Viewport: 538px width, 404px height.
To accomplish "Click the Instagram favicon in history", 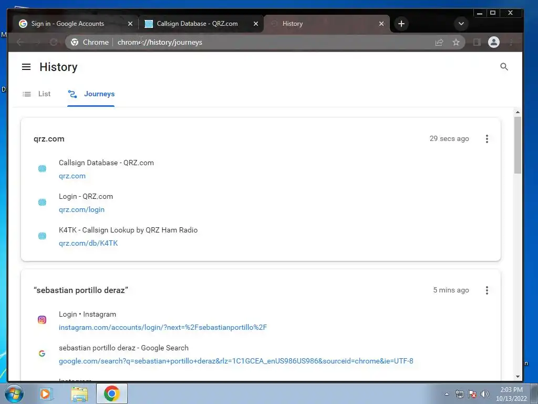I will click(x=42, y=320).
